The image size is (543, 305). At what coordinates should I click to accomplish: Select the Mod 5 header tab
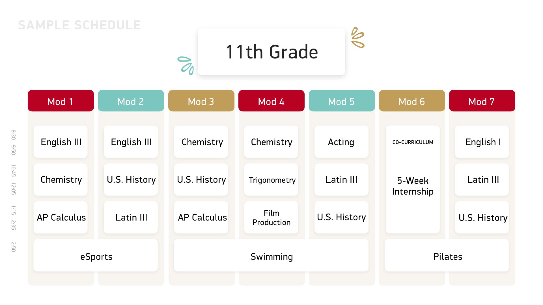[x=342, y=101]
